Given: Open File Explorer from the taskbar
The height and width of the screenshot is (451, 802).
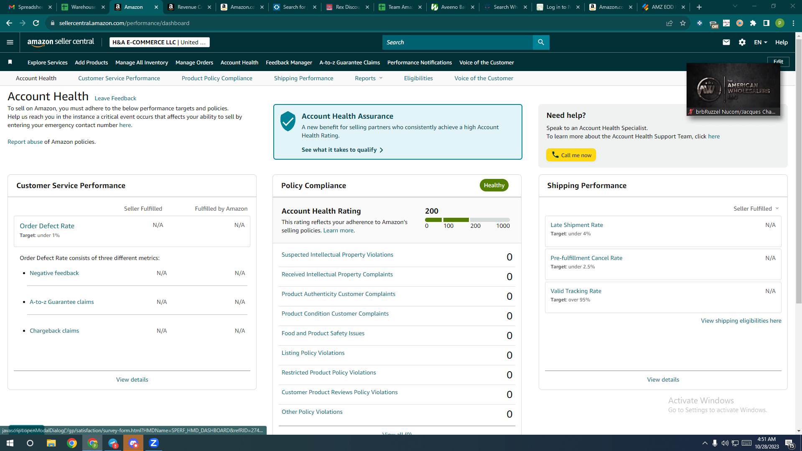Looking at the screenshot, I should coord(51,443).
